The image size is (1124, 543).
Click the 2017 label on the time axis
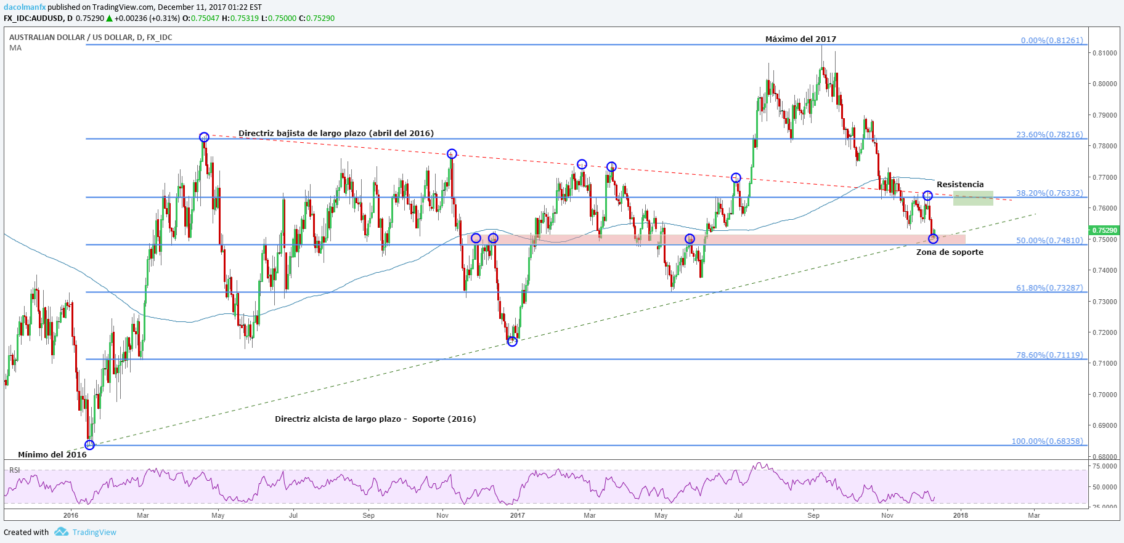tap(517, 515)
